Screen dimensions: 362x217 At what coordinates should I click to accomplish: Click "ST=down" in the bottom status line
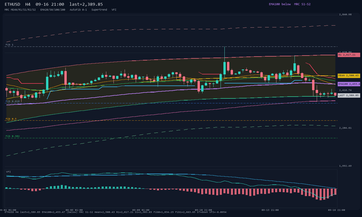(x=202, y=212)
